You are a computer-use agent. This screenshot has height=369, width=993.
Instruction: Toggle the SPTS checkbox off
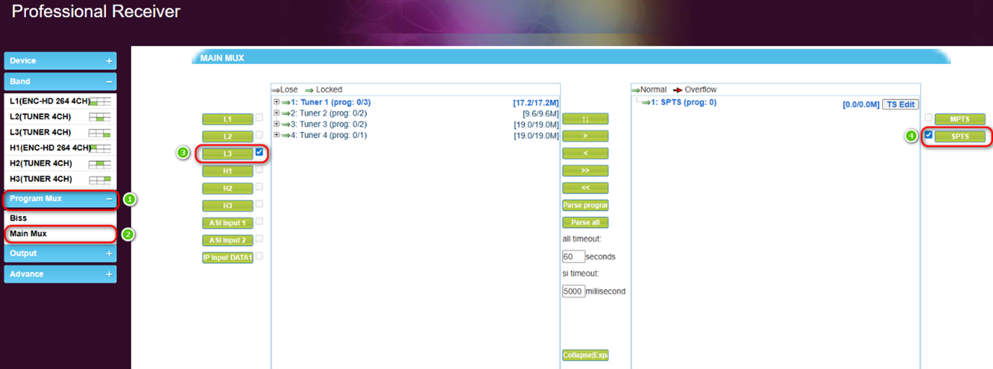coord(929,135)
